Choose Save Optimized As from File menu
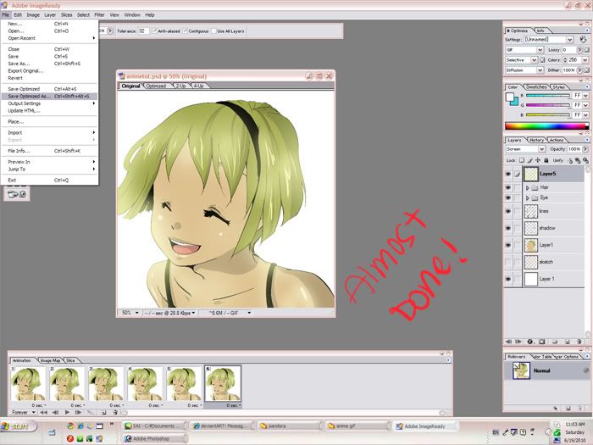The width and height of the screenshot is (593, 445). point(30,96)
